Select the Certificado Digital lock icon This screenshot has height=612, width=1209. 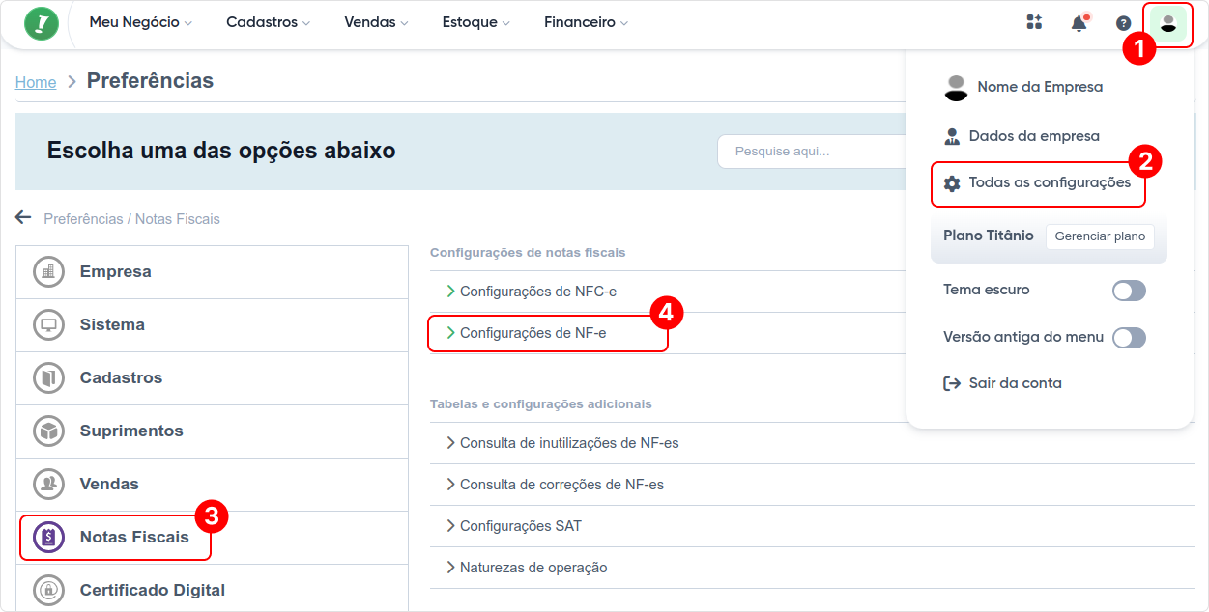pyautogui.click(x=49, y=590)
